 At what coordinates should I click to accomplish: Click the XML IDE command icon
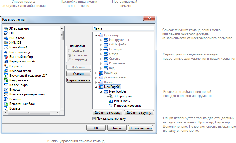click(x=6, y=43)
